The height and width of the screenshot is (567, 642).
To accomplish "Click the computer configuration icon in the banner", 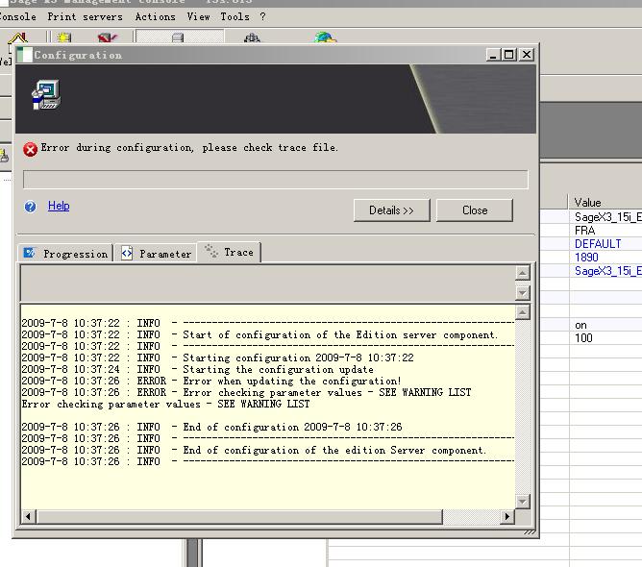I will (45, 95).
